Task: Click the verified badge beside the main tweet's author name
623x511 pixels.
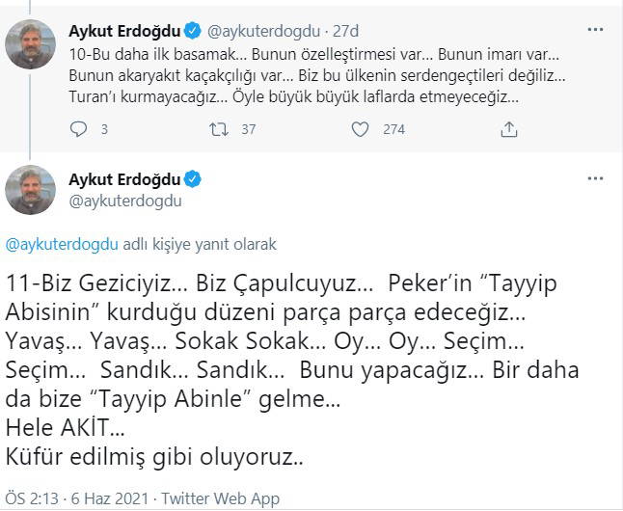Action: [191, 180]
